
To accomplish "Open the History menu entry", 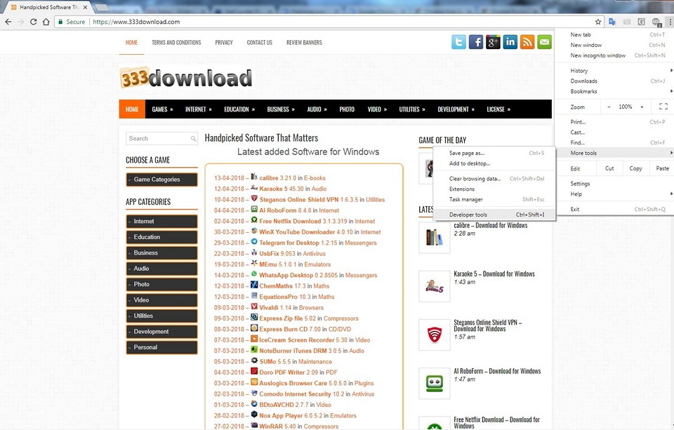I will [x=614, y=70].
